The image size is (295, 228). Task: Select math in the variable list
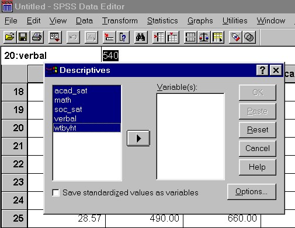point(87,100)
